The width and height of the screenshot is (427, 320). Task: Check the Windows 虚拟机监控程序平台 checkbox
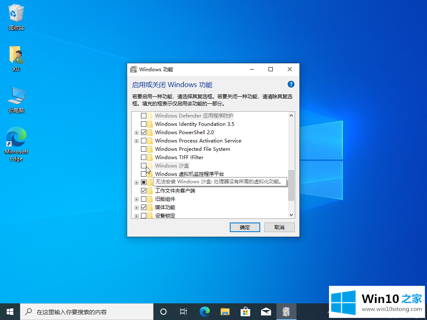143,174
